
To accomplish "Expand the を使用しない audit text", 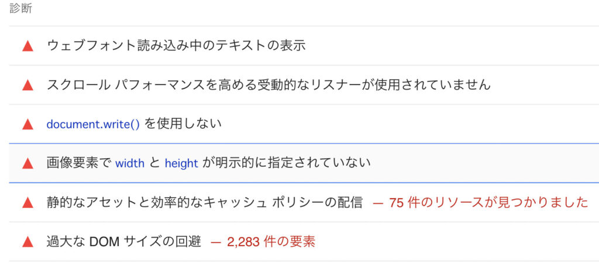I will click(x=183, y=124).
